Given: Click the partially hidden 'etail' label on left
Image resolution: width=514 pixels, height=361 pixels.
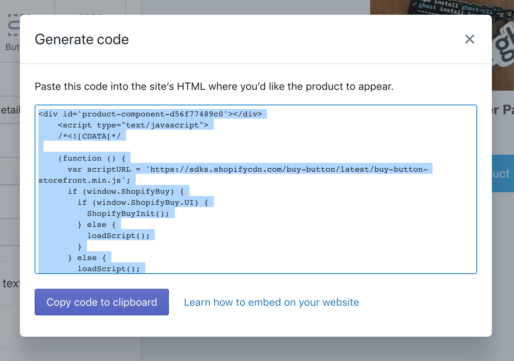Looking at the screenshot, I should click(x=10, y=110).
